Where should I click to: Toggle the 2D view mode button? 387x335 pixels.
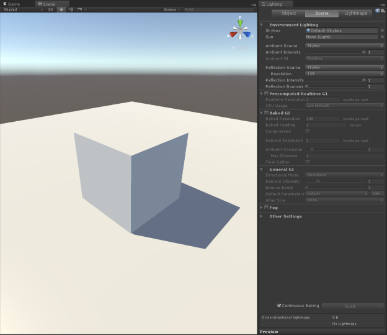click(x=50, y=10)
